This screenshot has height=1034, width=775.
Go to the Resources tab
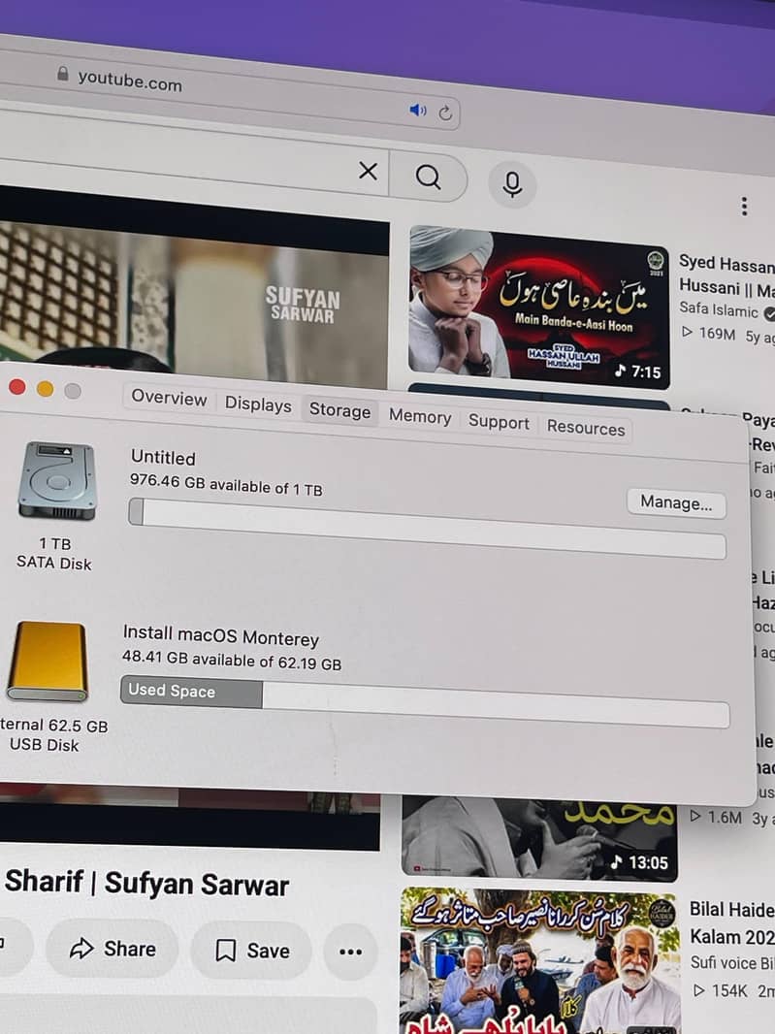[585, 428]
